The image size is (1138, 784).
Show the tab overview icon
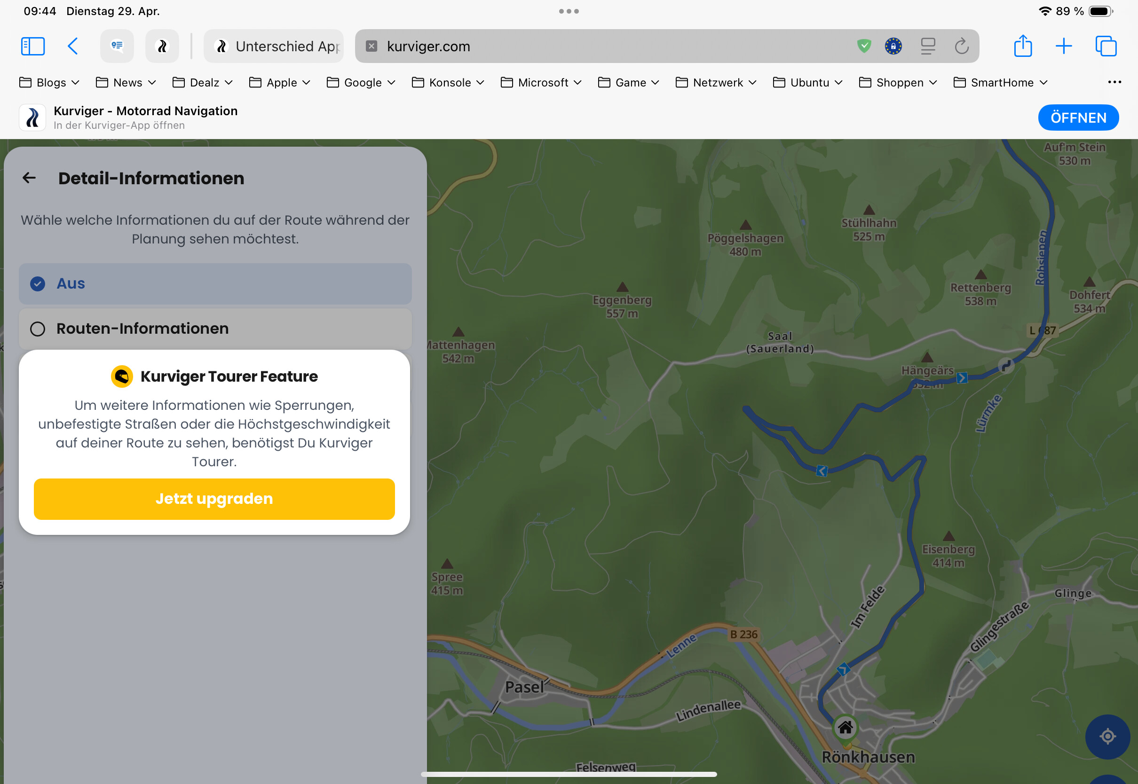click(x=1106, y=46)
